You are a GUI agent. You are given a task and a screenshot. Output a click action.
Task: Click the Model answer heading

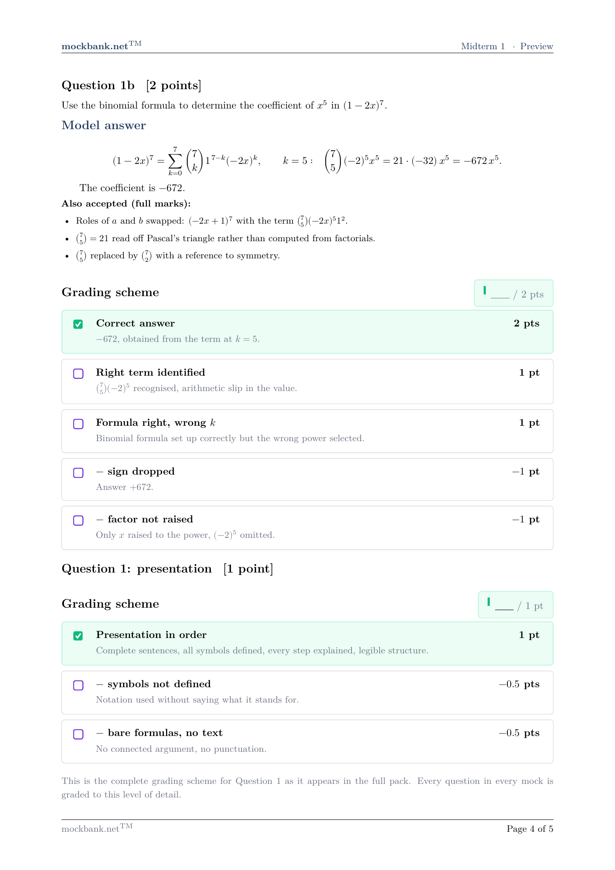pos(104,125)
